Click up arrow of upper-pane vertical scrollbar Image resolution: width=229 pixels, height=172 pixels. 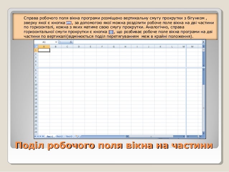204,46
